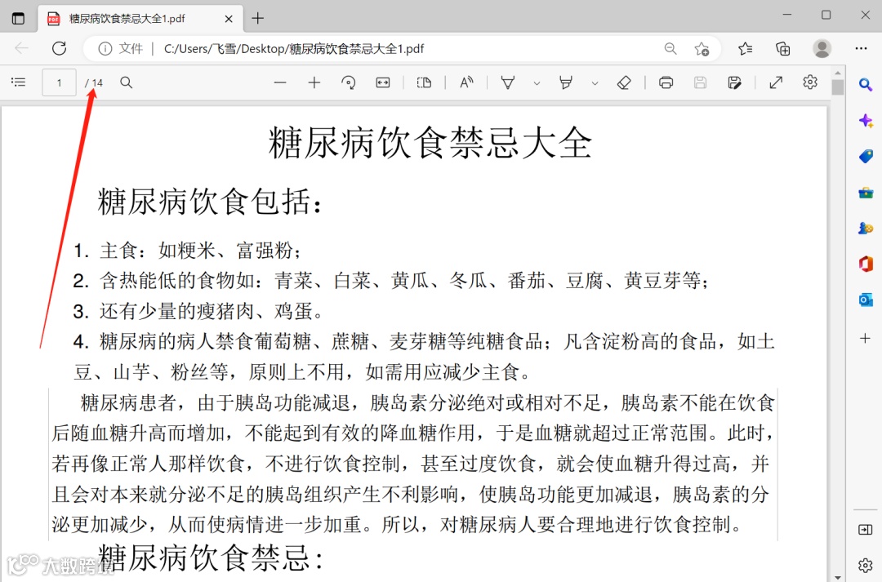The width and height of the screenshot is (882, 582).
Task: Click scrollbar up arrow
Action: (838, 73)
